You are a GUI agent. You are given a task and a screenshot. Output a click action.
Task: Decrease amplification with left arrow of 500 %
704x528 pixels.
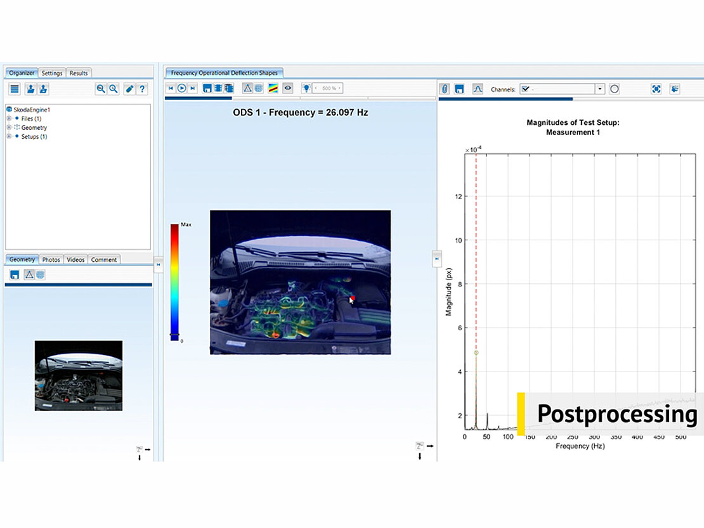(x=316, y=88)
